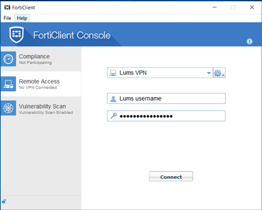Screen dimensions: 262x210
Task: Expand the Lums VPN connection dropdown arrow
Action: (209, 73)
